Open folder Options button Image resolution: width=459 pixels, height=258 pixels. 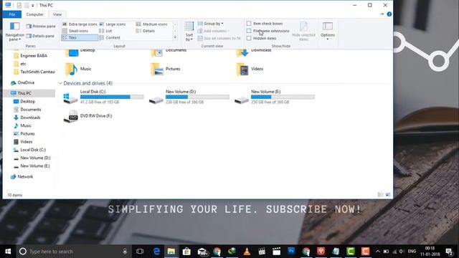pos(328,31)
